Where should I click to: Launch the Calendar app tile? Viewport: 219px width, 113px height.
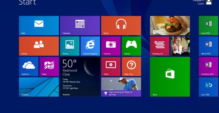pos(80,25)
